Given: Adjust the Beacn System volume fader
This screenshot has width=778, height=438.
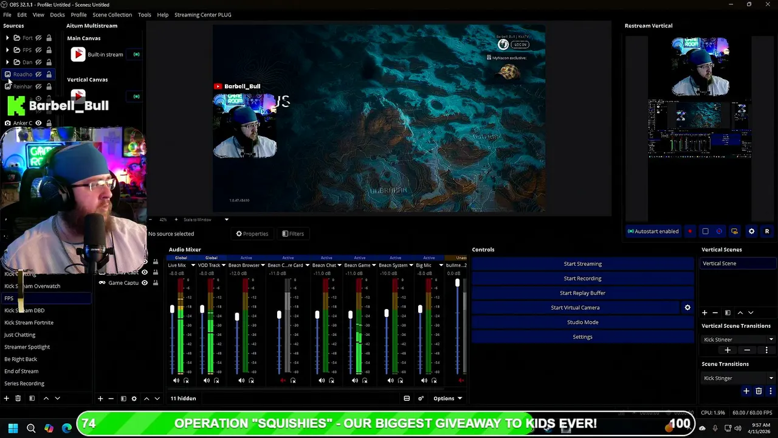Looking at the screenshot, I should 386,313.
